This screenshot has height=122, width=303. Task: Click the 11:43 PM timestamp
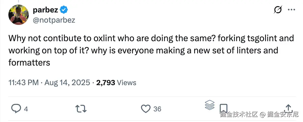click(x=23, y=83)
